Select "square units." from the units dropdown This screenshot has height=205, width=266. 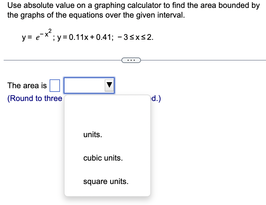pos(105,182)
